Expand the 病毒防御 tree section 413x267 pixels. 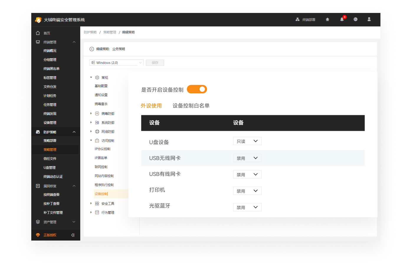[x=91, y=113]
